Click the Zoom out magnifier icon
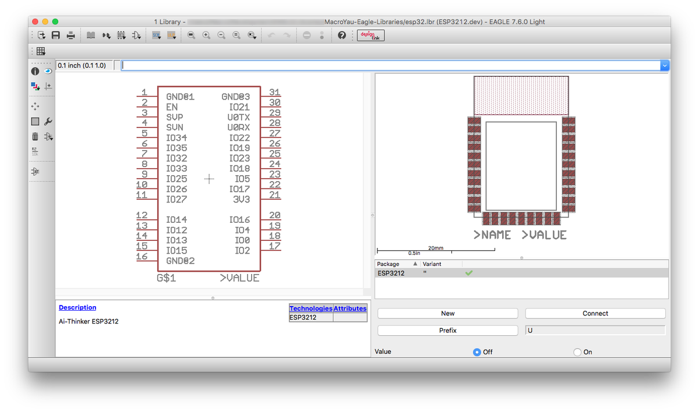Image resolution: width=699 pixels, height=412 pixels. coord(221,35)
